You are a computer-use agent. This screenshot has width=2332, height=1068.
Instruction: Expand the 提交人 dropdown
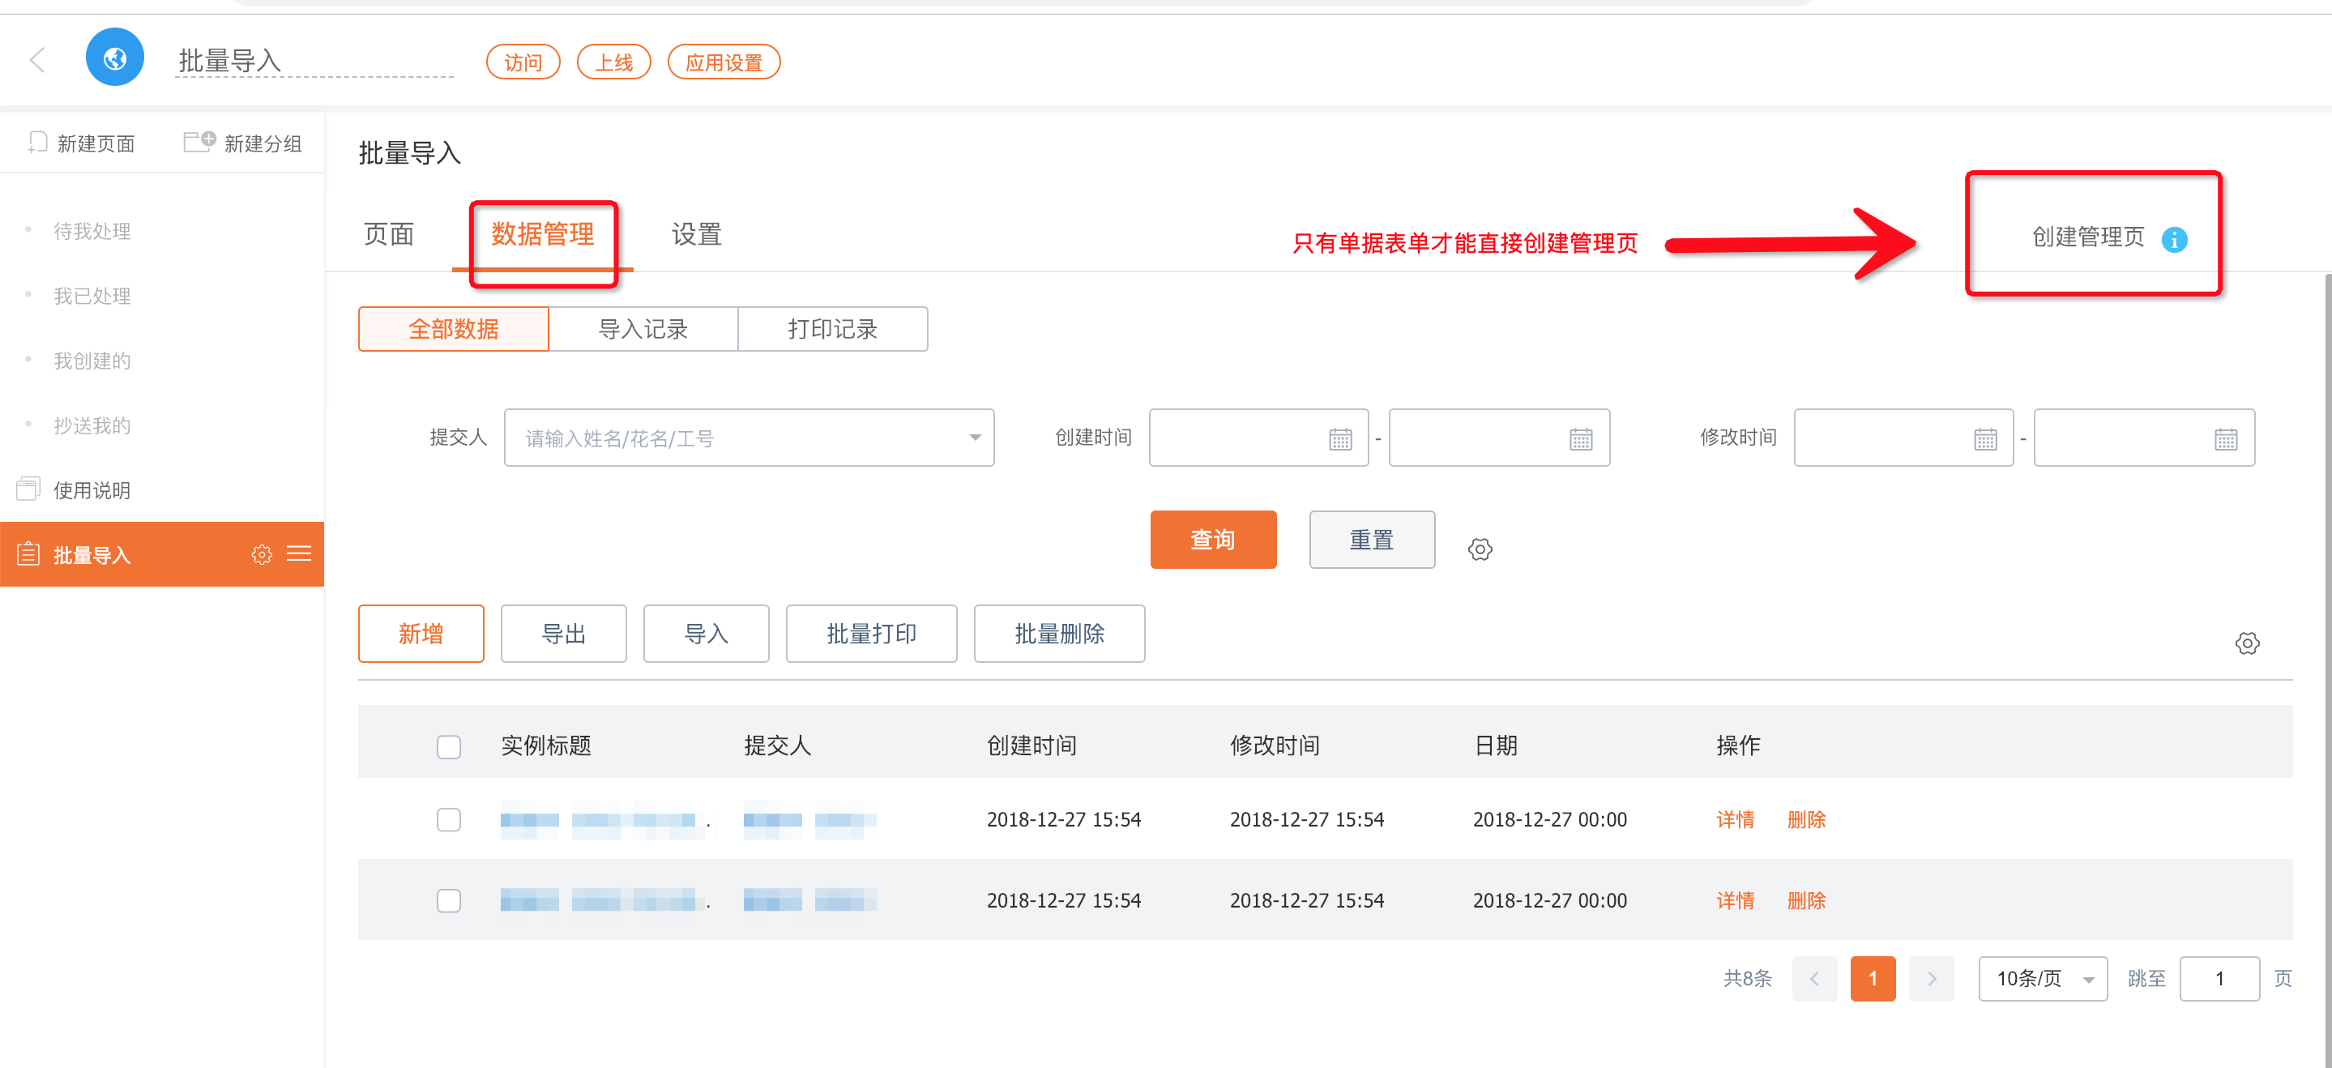pyautogui.click(x=974, y=438)
